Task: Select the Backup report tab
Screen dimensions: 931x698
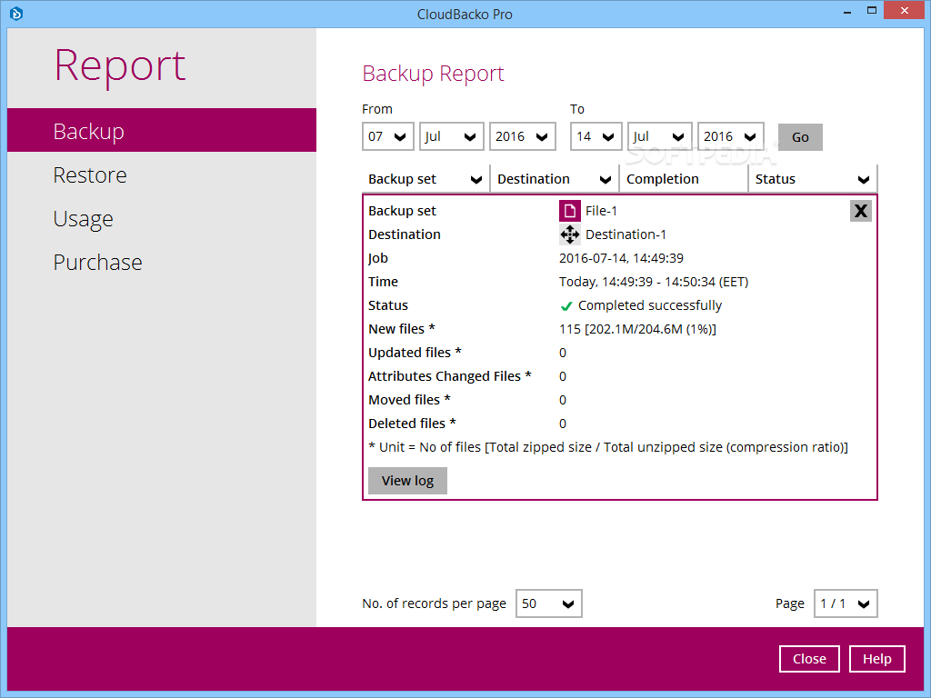Action: point(162,131)
